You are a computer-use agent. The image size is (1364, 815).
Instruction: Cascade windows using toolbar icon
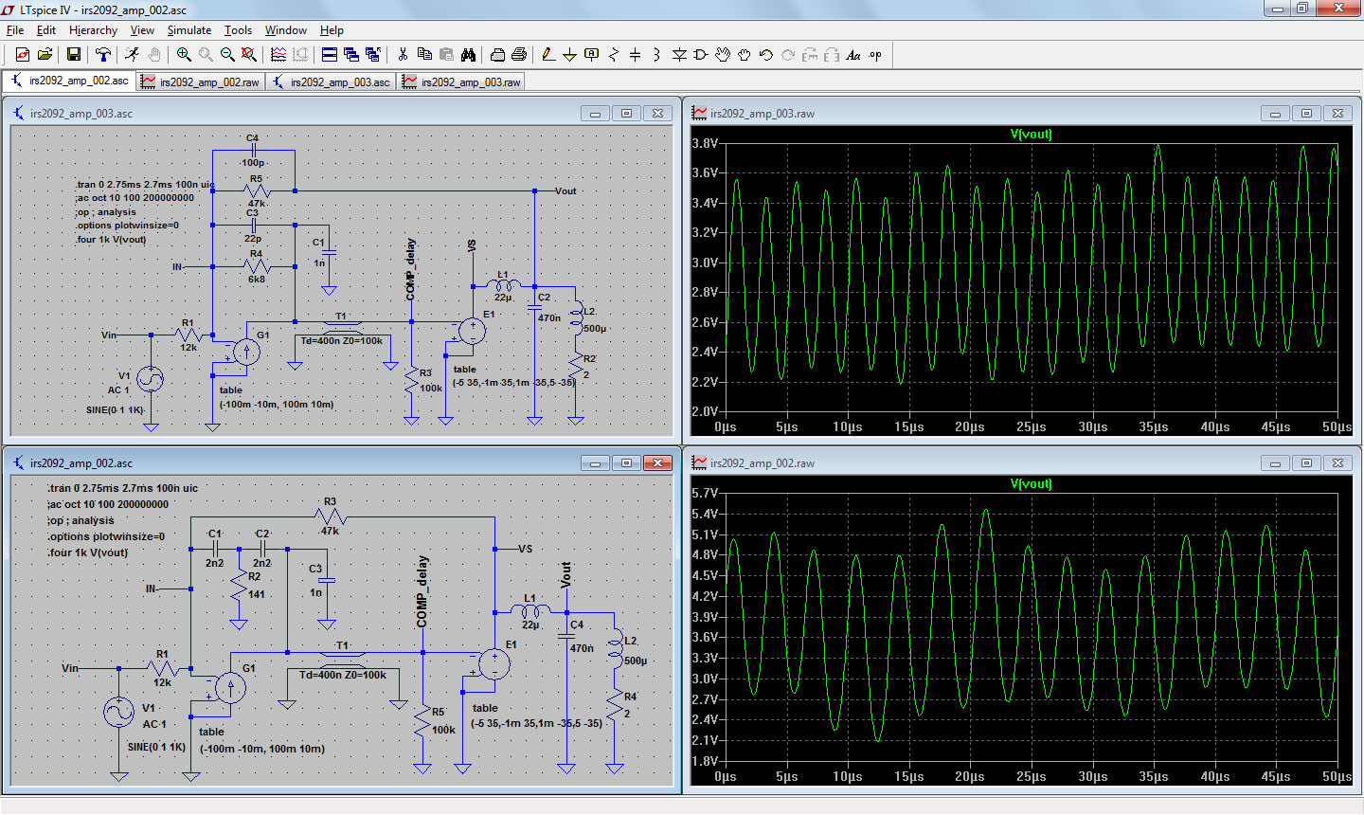351,55
